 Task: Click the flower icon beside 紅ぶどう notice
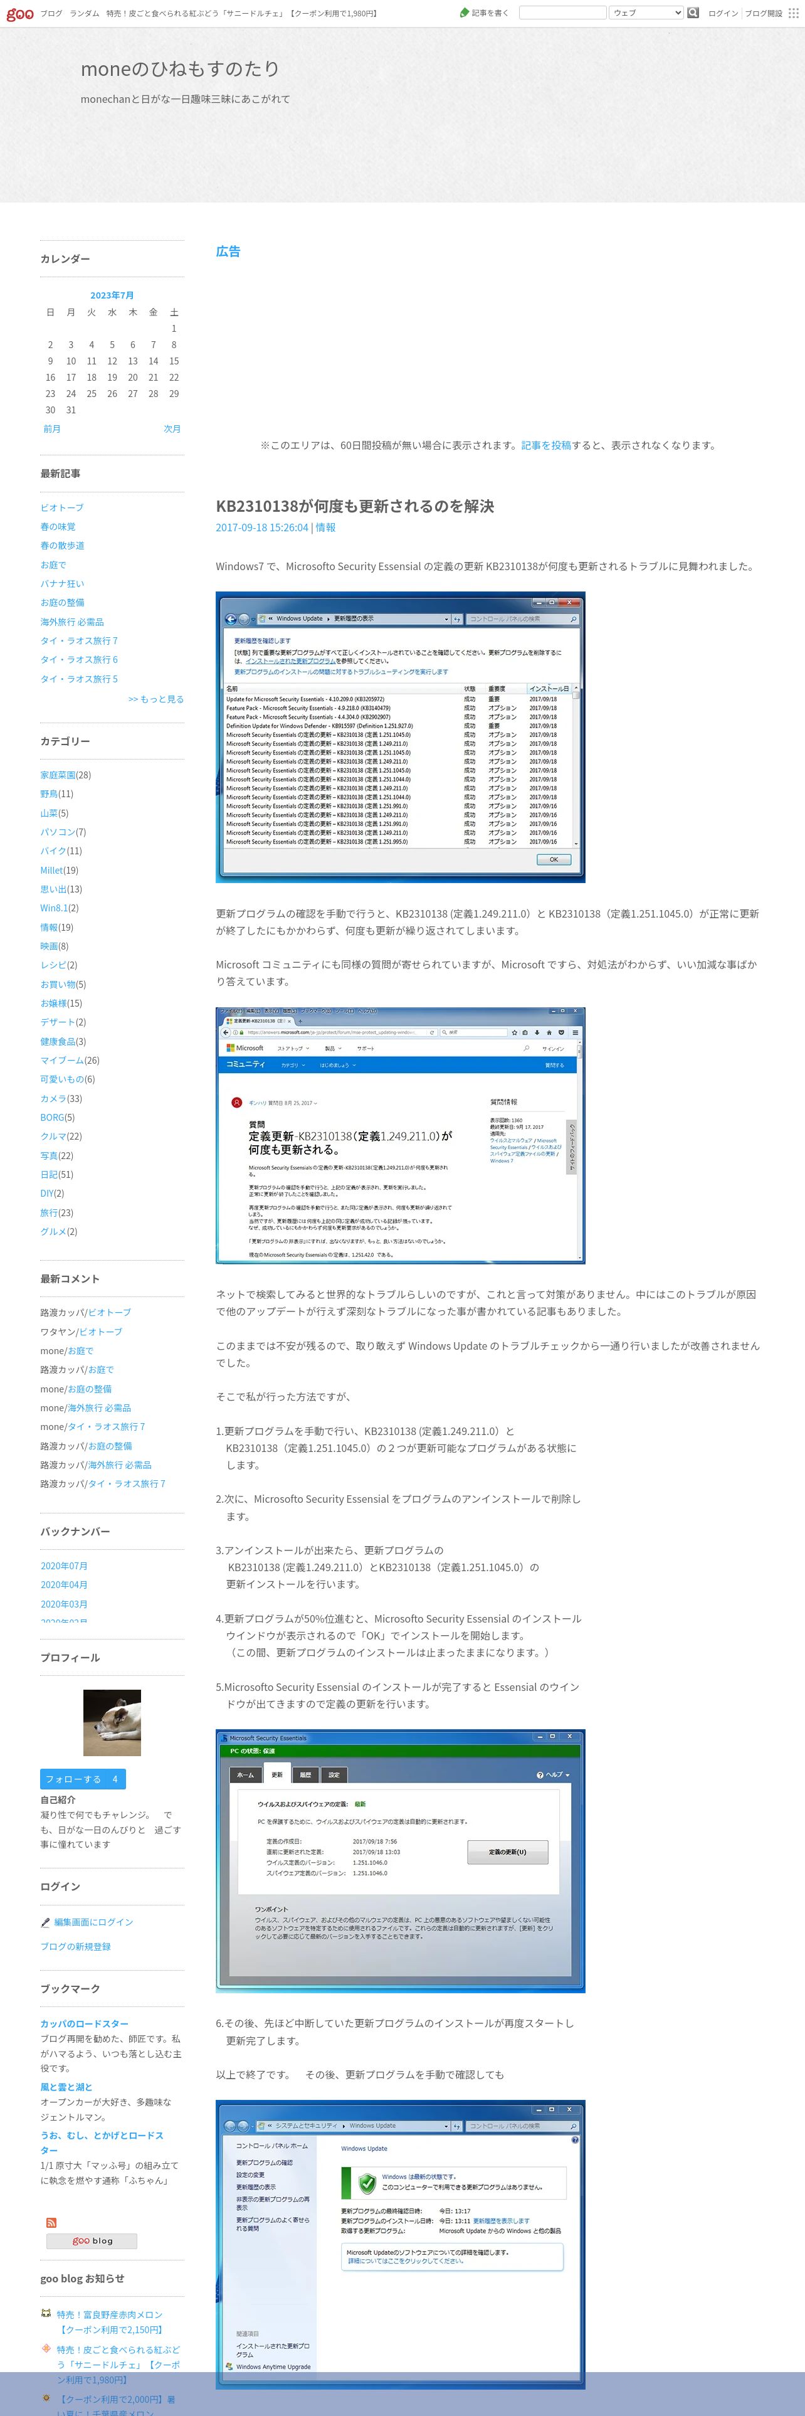tap(46, 2348)
